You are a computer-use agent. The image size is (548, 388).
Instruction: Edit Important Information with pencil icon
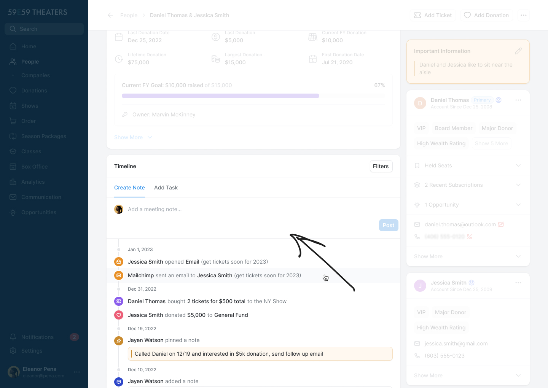tap(518, 51)
